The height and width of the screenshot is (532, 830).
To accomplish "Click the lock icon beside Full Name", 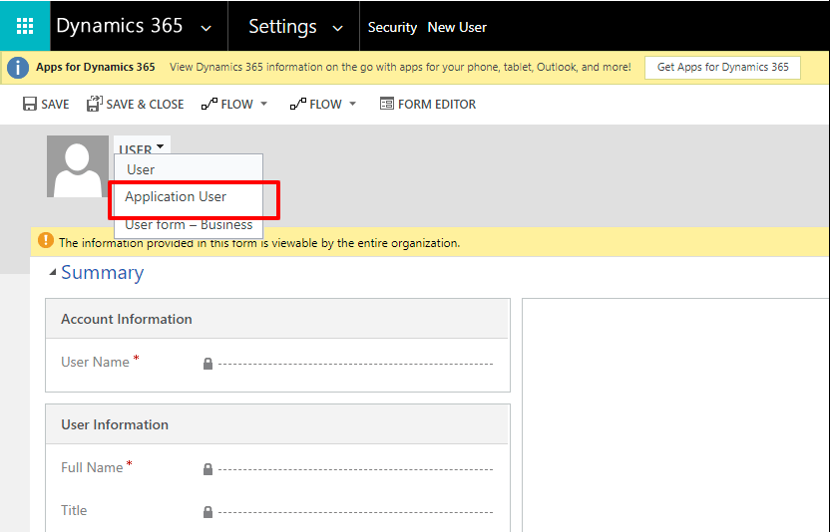I will pyautogui.click(x=207, y=469).
